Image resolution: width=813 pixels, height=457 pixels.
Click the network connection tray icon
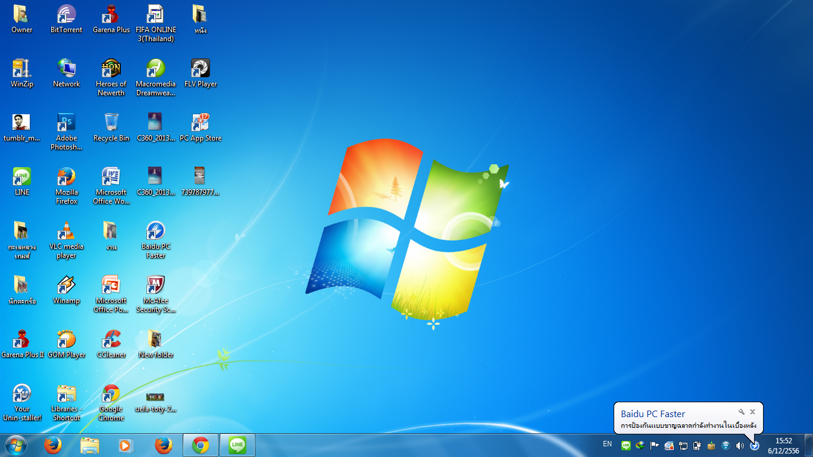683,445
